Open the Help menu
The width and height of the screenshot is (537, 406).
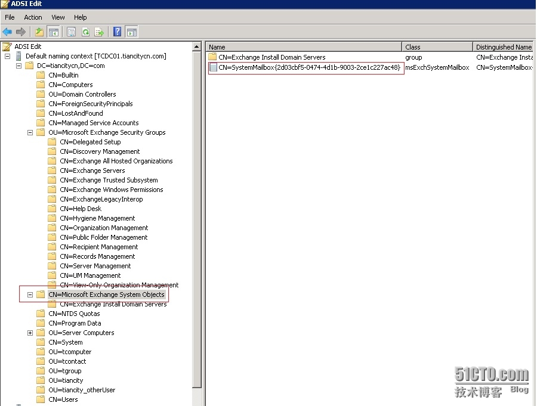pyautogui.click(x=80, y=17)
